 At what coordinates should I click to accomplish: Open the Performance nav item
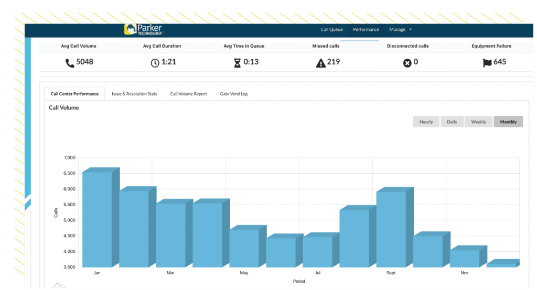[366, 30]
